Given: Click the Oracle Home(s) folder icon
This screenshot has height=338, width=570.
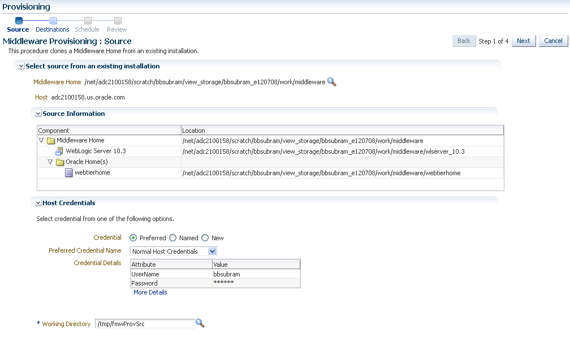Looking at the screenshot, I should [60, 162].
